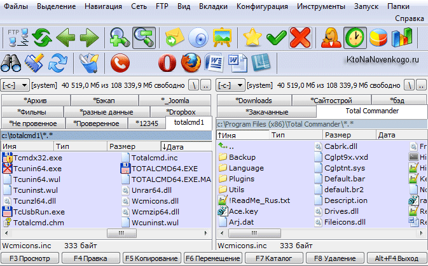Viewport: 428px width, 266px height.
Task: Open the left panel drive dropdown
Action: click(15, 85)
